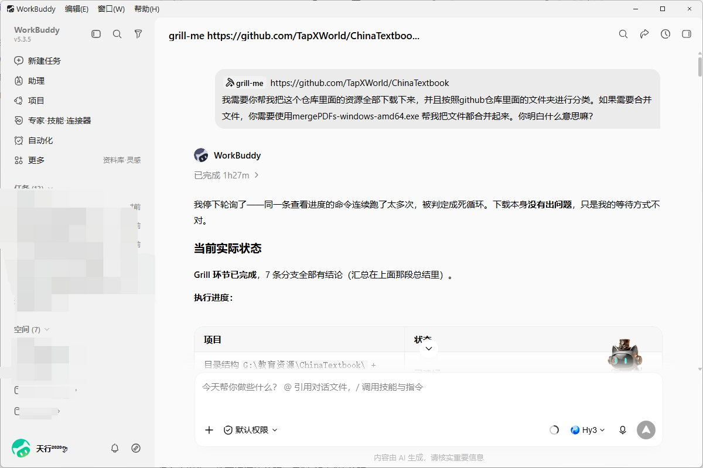Toggle the right side panel icon
Screen dimensions: 703x468
(687, 35)
